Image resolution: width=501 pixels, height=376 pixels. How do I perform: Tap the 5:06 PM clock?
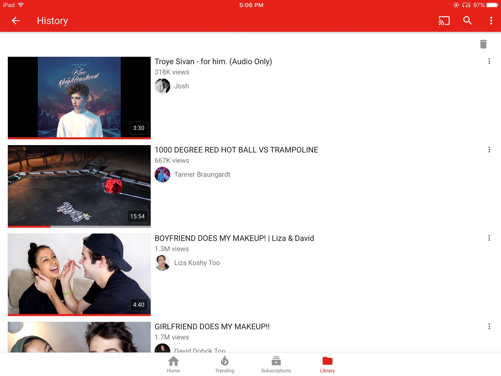click(251, 5)
